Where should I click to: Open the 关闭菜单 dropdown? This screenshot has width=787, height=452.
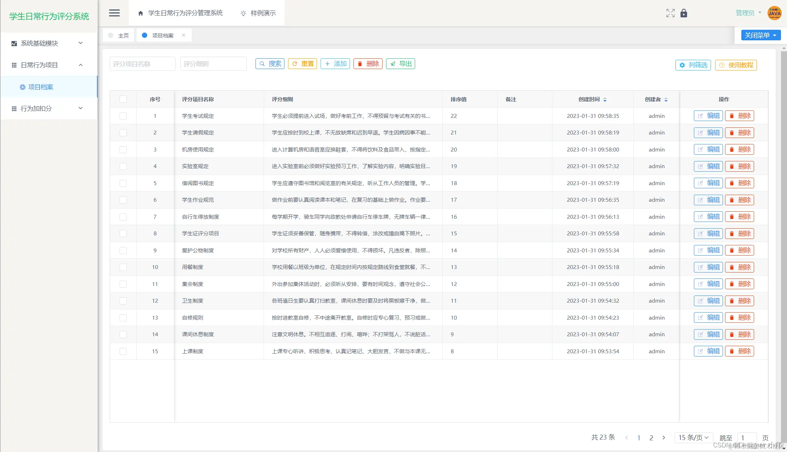pyautogui.click(x=761, y=35)
